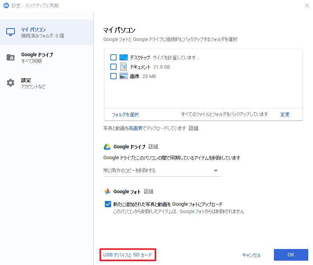Click the Google Drive triangle logo

[107, 147]
